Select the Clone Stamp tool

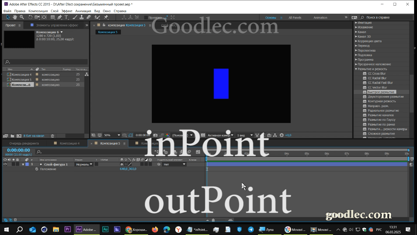click(81, 17)
